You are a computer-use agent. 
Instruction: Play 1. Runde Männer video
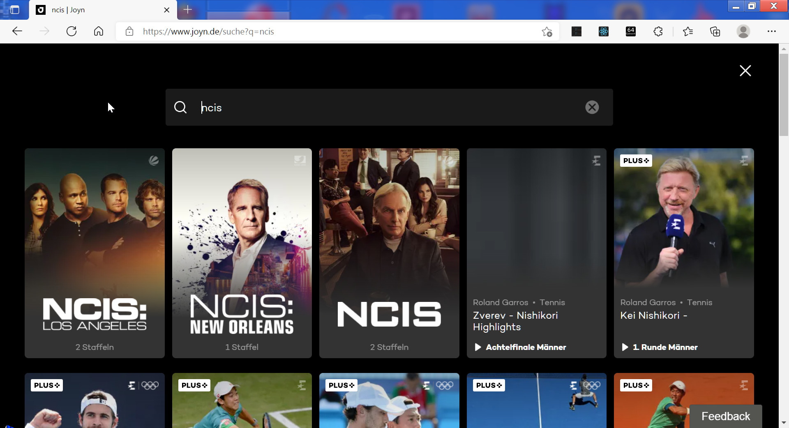[x=660, y=347]
